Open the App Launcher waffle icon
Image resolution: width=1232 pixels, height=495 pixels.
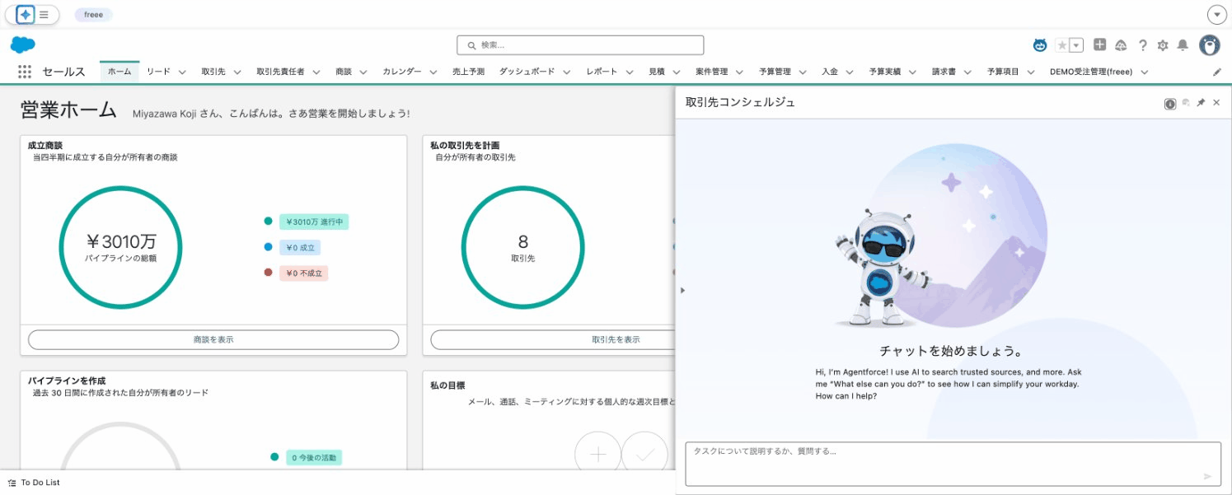[25, 72]
